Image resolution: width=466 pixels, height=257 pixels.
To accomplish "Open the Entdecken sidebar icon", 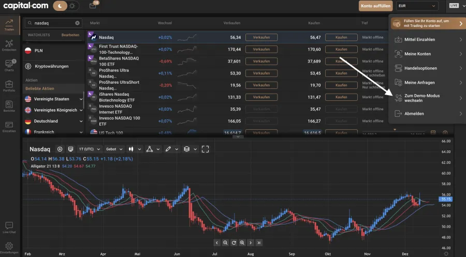I will tap(9, 46).
